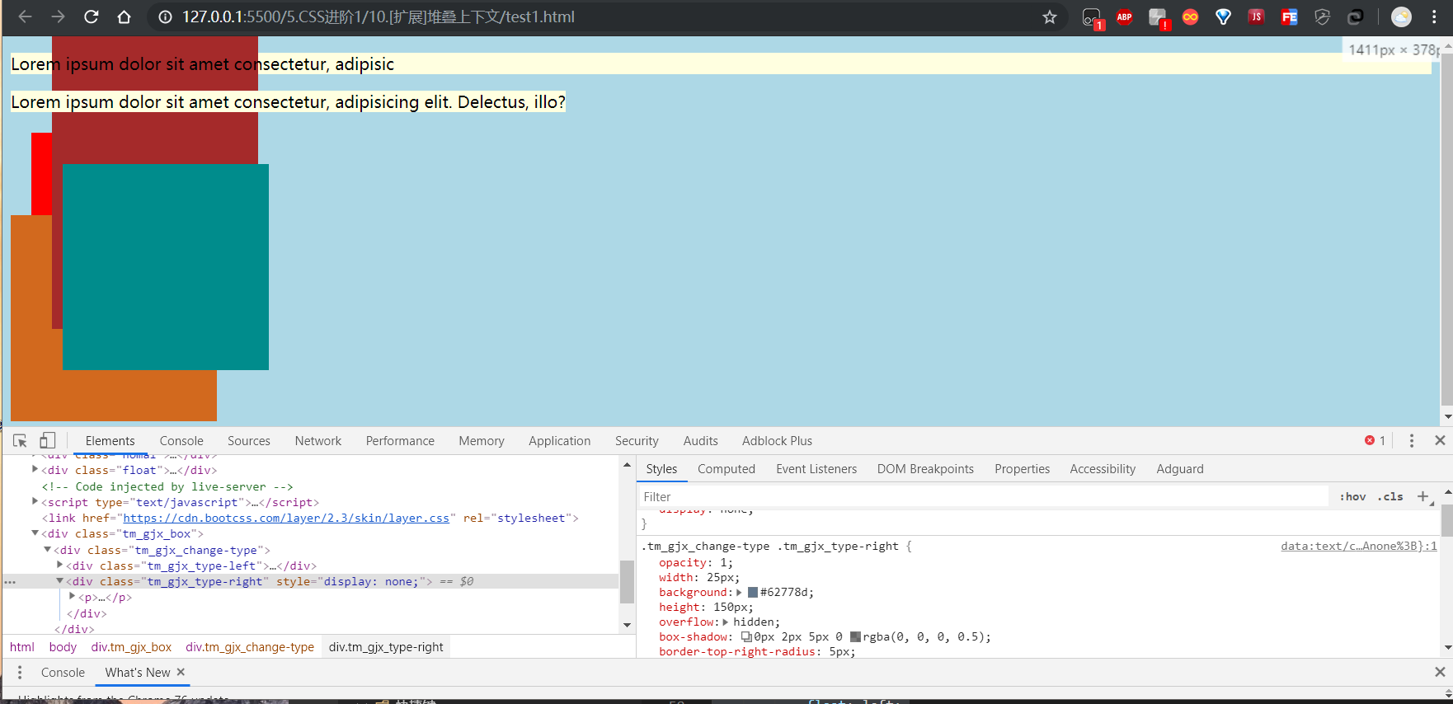Collapse the tm_gjx_change-type div node
This screenshot has width=1453, height=704.
click(47, 549)
